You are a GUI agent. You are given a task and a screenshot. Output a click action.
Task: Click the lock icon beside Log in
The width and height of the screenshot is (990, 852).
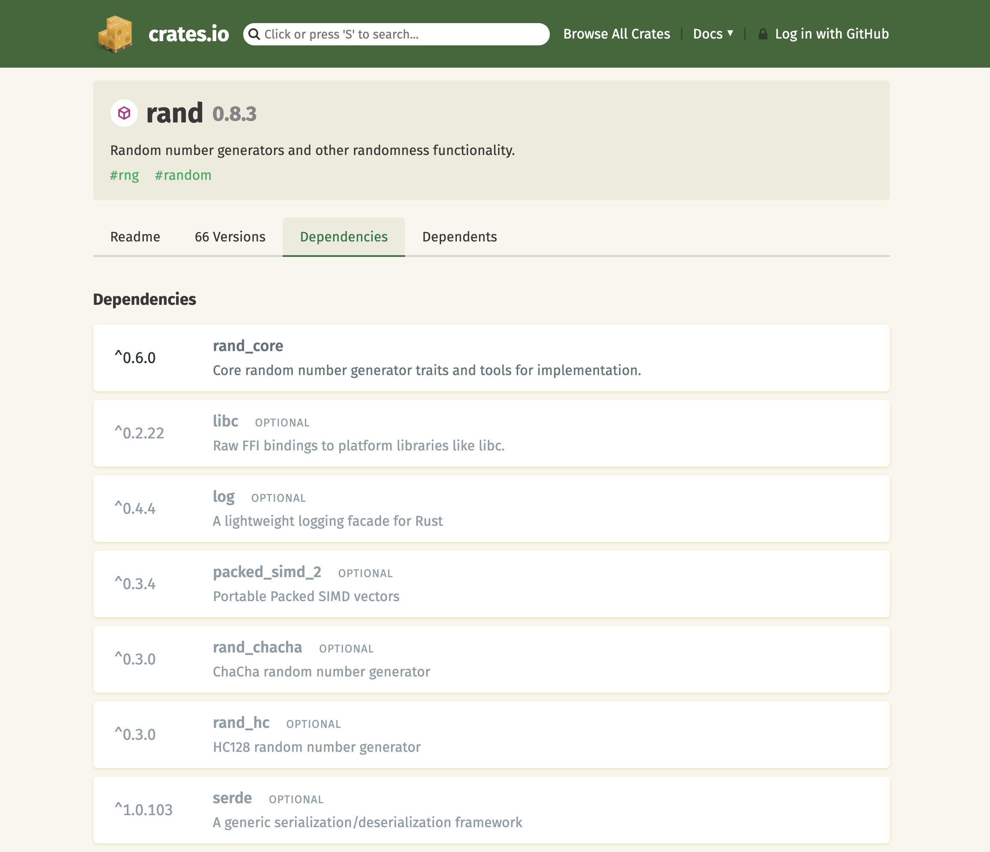click(763, 34)
